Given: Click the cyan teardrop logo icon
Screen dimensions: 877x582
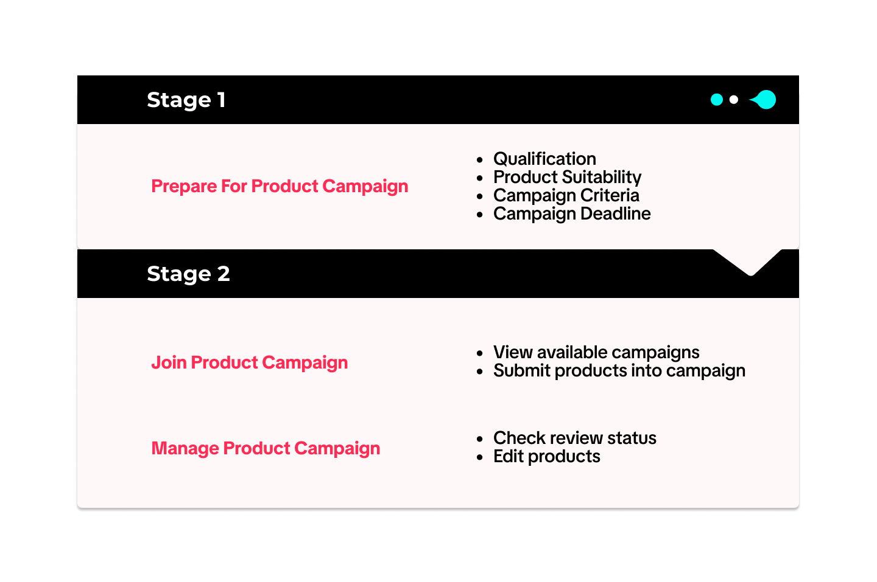Looking at the screenshot, I should (764, 100).
